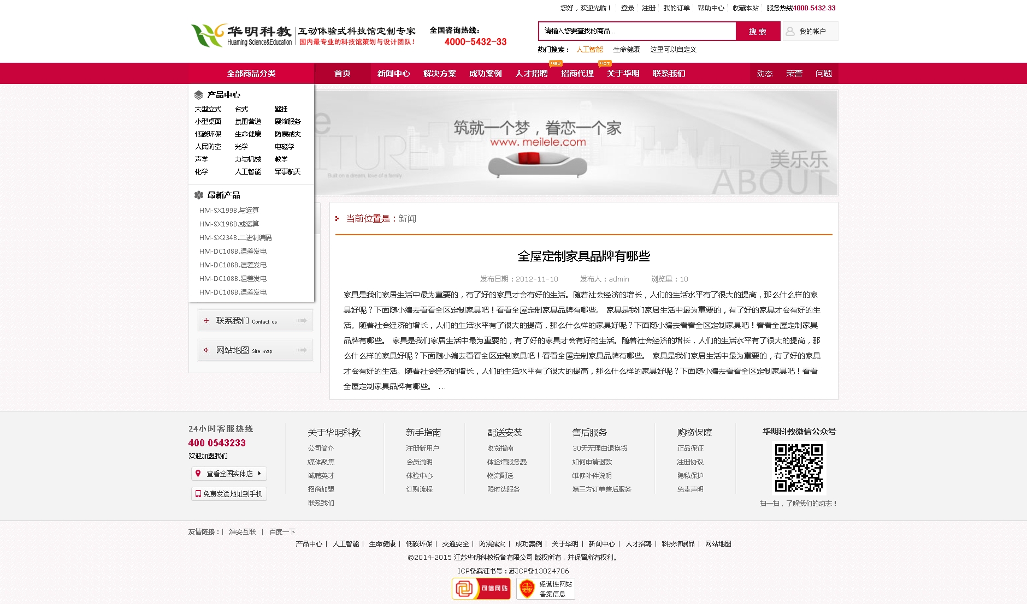Image resolution: width=1027 pixels, height=604 pixels.
Task: Open 新闻中心 in the navigation bar
Action: tap(393, 74)
